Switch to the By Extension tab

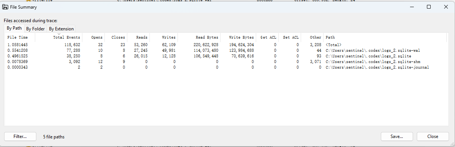click(61, 28)
